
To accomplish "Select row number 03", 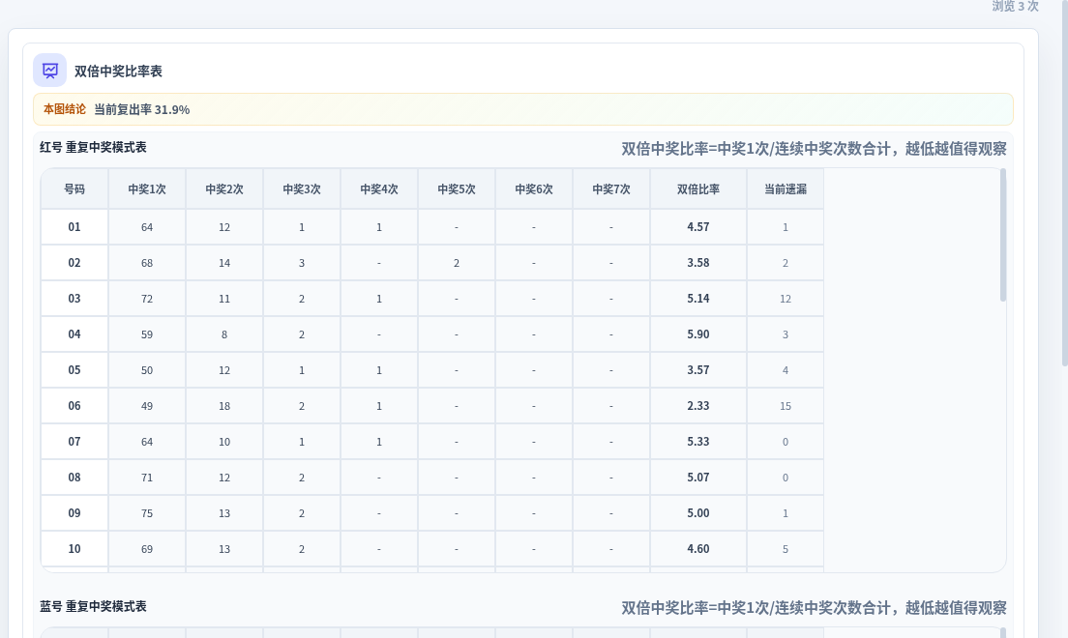I will click(74, 299).
